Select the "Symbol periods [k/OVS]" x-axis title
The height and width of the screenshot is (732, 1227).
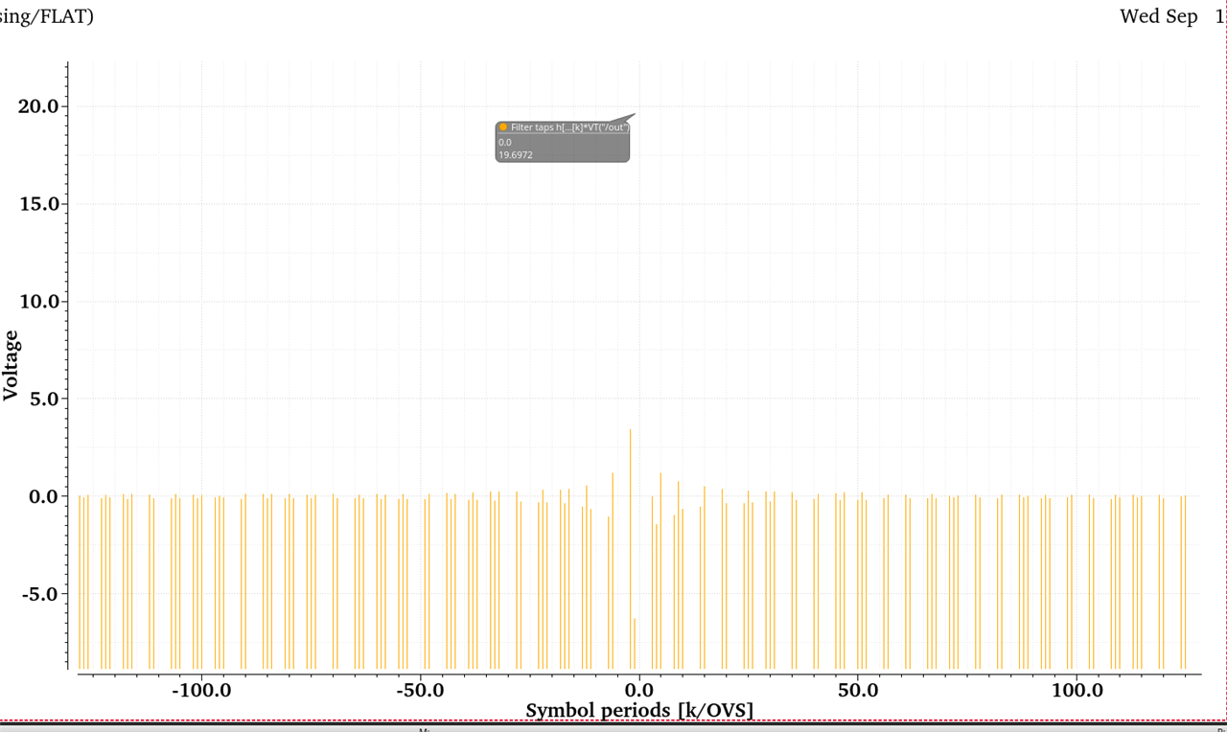tap(639, 710)
